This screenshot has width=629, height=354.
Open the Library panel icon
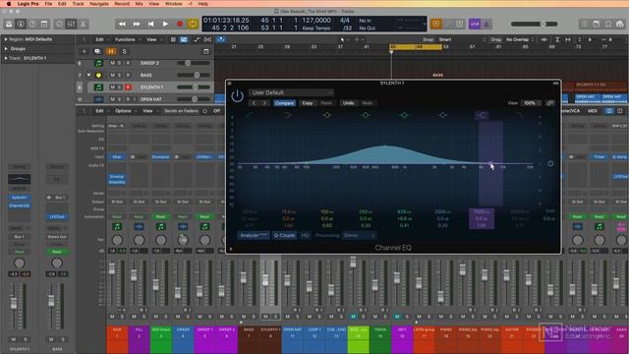9,24
